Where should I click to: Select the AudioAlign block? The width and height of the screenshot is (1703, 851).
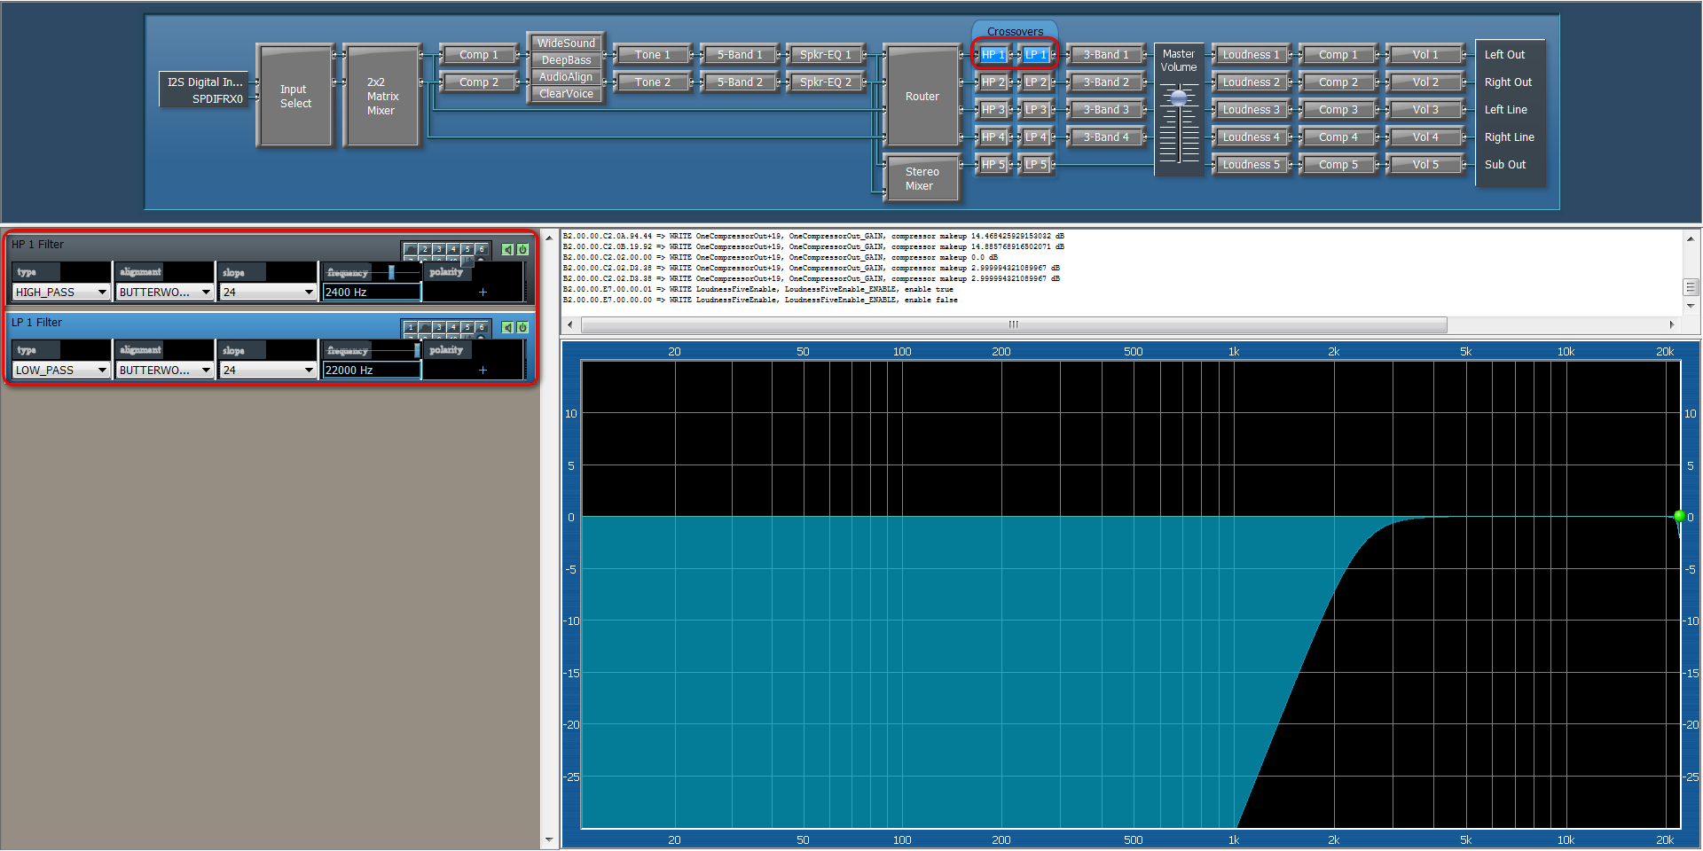click(x=566, y=77)
